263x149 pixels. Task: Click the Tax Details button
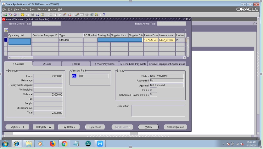[69, 127]
